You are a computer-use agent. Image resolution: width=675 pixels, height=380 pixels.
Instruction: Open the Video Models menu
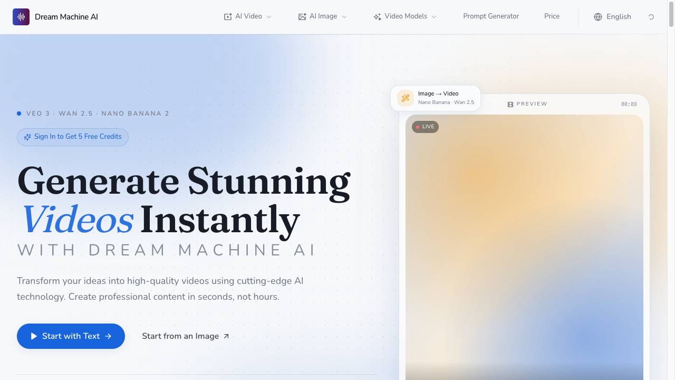[405, 16]
